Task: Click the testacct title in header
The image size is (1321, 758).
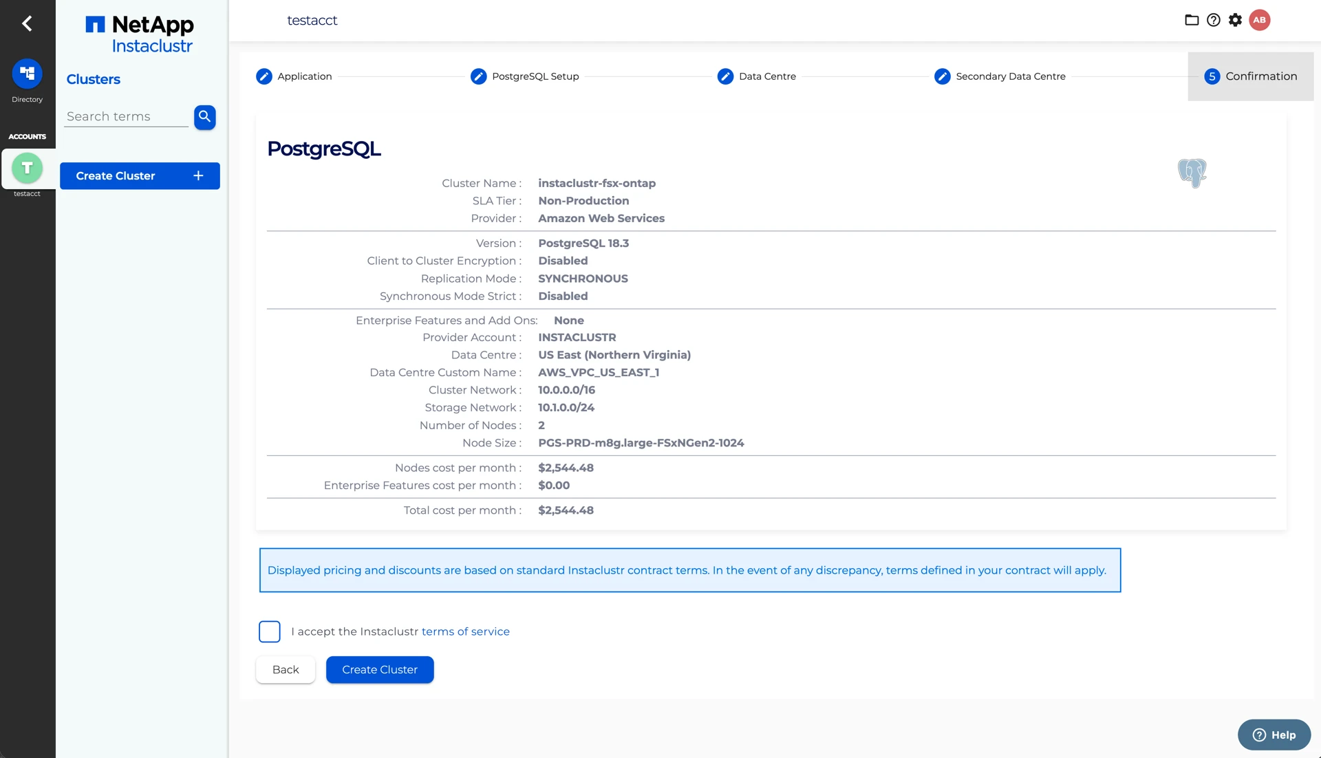Action: point(312,21)
